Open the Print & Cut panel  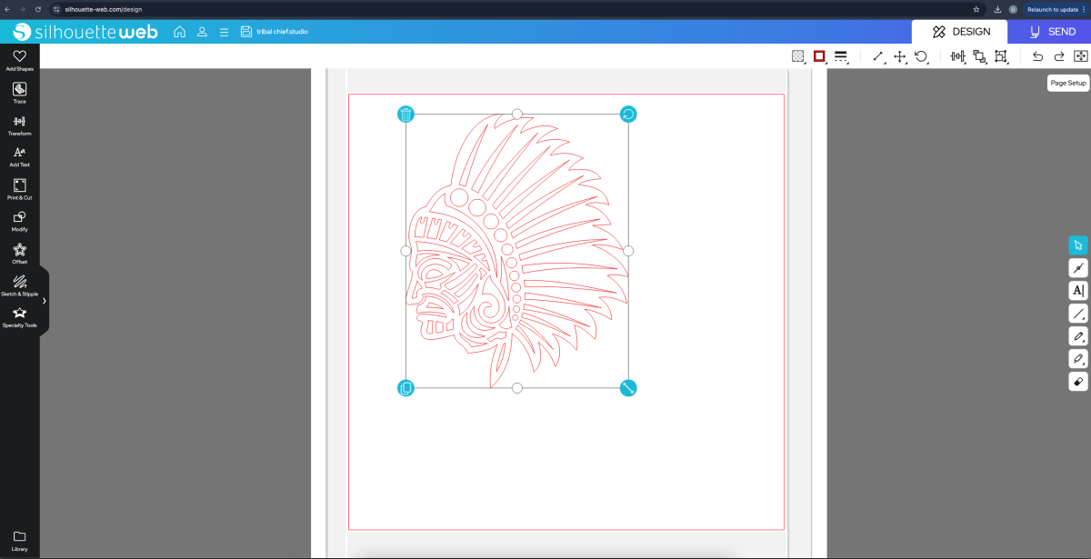coord(20,189)
